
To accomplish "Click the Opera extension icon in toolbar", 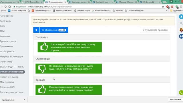I will [x=172, y=7].
